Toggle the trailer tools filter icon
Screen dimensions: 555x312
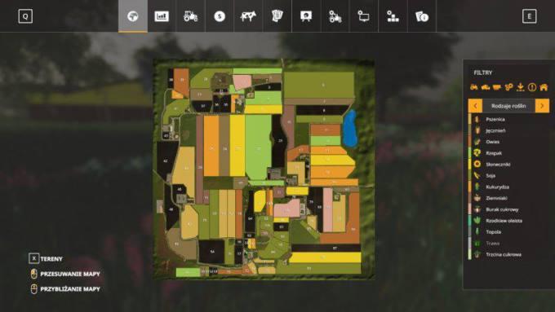(x=497, y=87)
